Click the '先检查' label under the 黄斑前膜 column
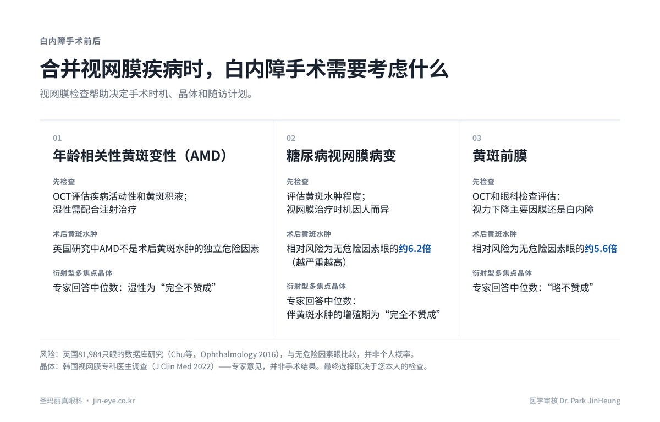Screen dimensions: 660x422 click(483, 182)
